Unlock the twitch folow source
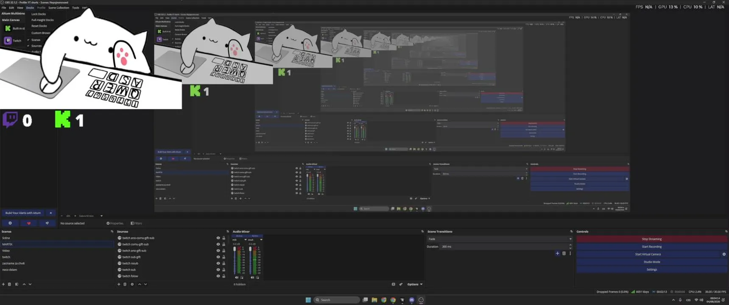729x305 pixels. pyautogui.click(x=224, y=276)
